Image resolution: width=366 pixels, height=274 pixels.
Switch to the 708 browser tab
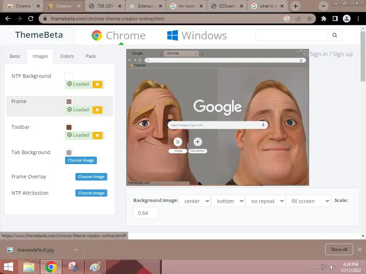105,6
